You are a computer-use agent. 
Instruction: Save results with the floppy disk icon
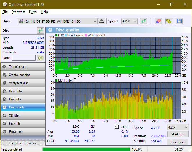[179, 21]
